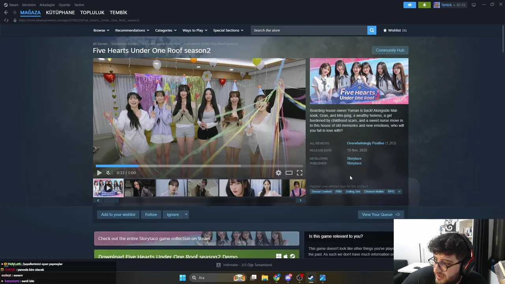This screenshot has width=505, height=284.
Task: Click Storytaco game collection banner
Action: tap(196, 239)
